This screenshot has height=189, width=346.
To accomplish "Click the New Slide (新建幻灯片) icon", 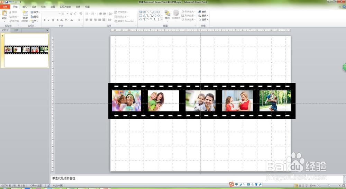I will (x=25, y=13).
